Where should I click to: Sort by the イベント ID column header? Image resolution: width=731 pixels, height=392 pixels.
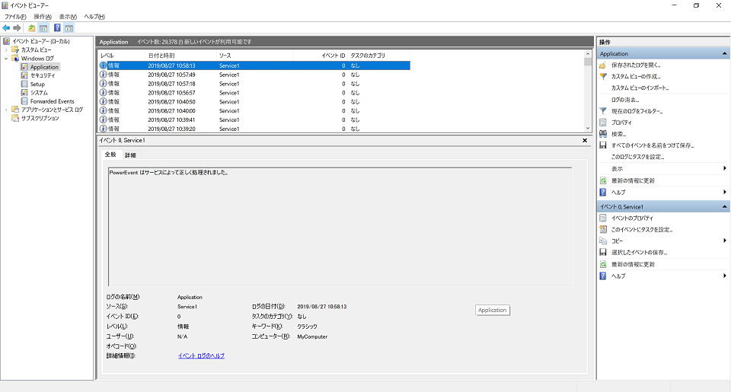tap(321, 56)
